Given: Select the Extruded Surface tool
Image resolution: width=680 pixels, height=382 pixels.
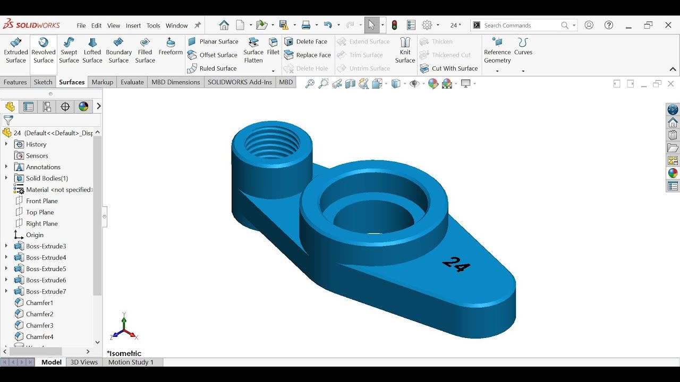Looking at the screenshot, I should click(16, 50).
